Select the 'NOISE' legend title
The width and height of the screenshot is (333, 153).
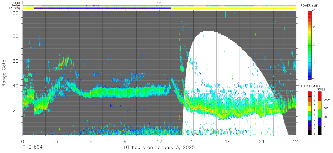pyautogui.click(x=321, y=89)
